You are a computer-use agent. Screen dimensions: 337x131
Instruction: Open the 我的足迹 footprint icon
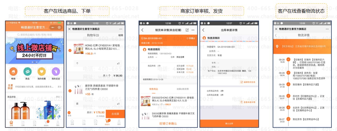coord(56,71)
